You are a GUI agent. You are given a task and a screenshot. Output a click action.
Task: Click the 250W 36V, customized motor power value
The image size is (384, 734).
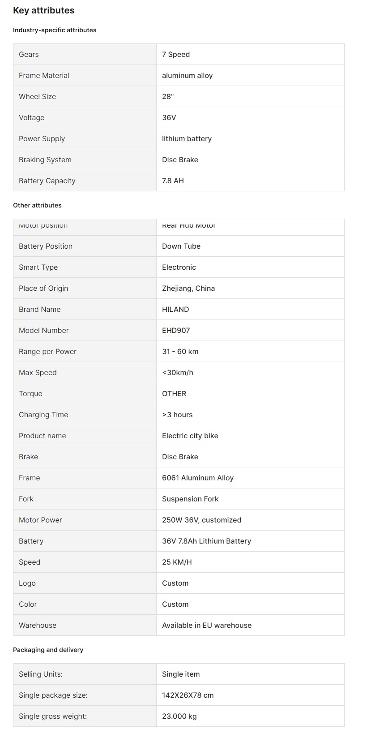coord(201,520)
